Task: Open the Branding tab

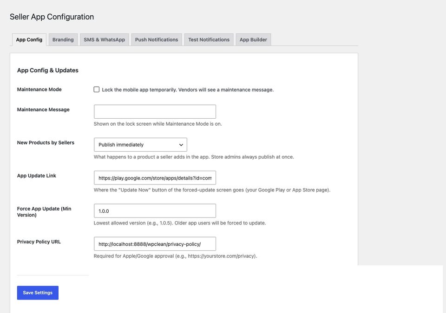Action: (63, 40)
